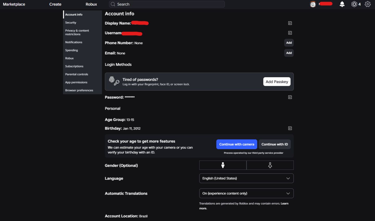Open the Robux settings tab
This screenshot has height=221, width=375.
tap(82, 58)
